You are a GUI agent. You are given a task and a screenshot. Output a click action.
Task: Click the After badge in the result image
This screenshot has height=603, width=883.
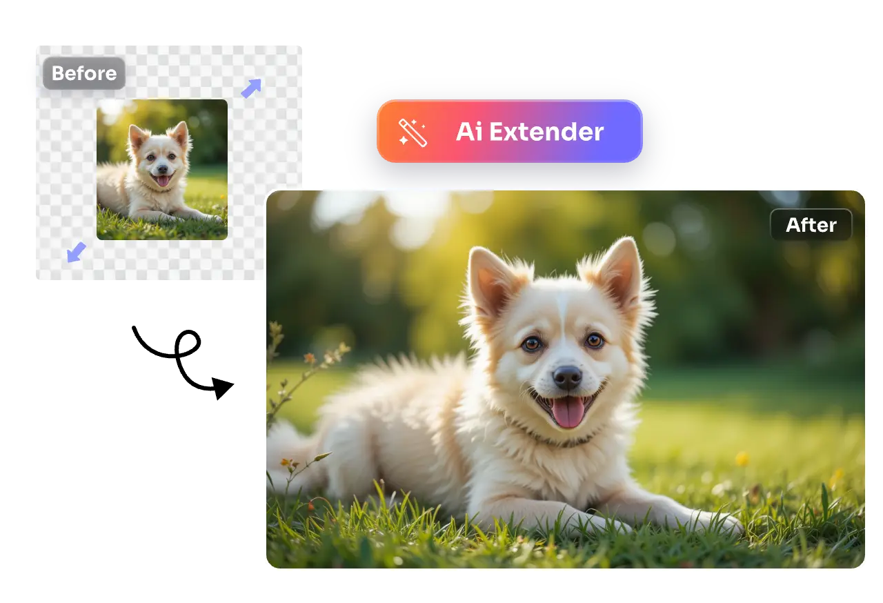(x=811, y=225)
